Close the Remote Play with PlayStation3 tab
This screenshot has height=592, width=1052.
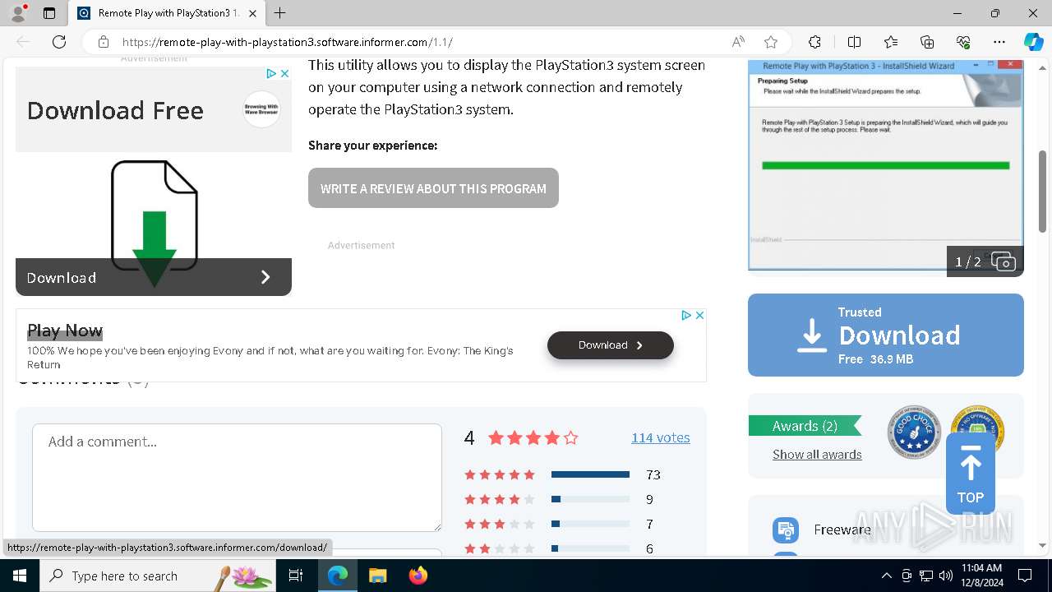(x=252, y=13)
